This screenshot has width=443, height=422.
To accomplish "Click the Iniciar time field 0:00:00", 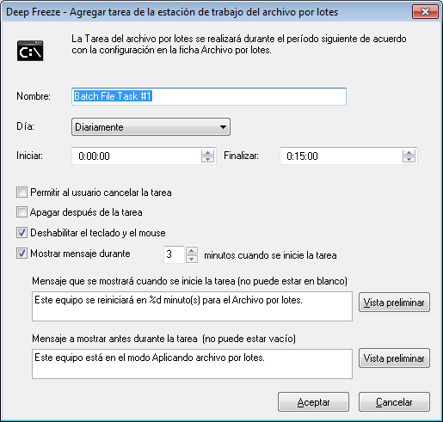I will coord(137,156).
